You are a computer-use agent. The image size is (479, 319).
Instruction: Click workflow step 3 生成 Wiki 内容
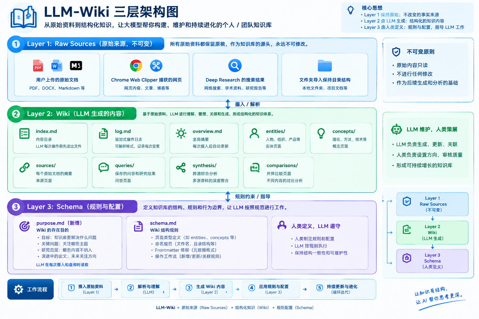pyautogui.click(x=206, y=289)
